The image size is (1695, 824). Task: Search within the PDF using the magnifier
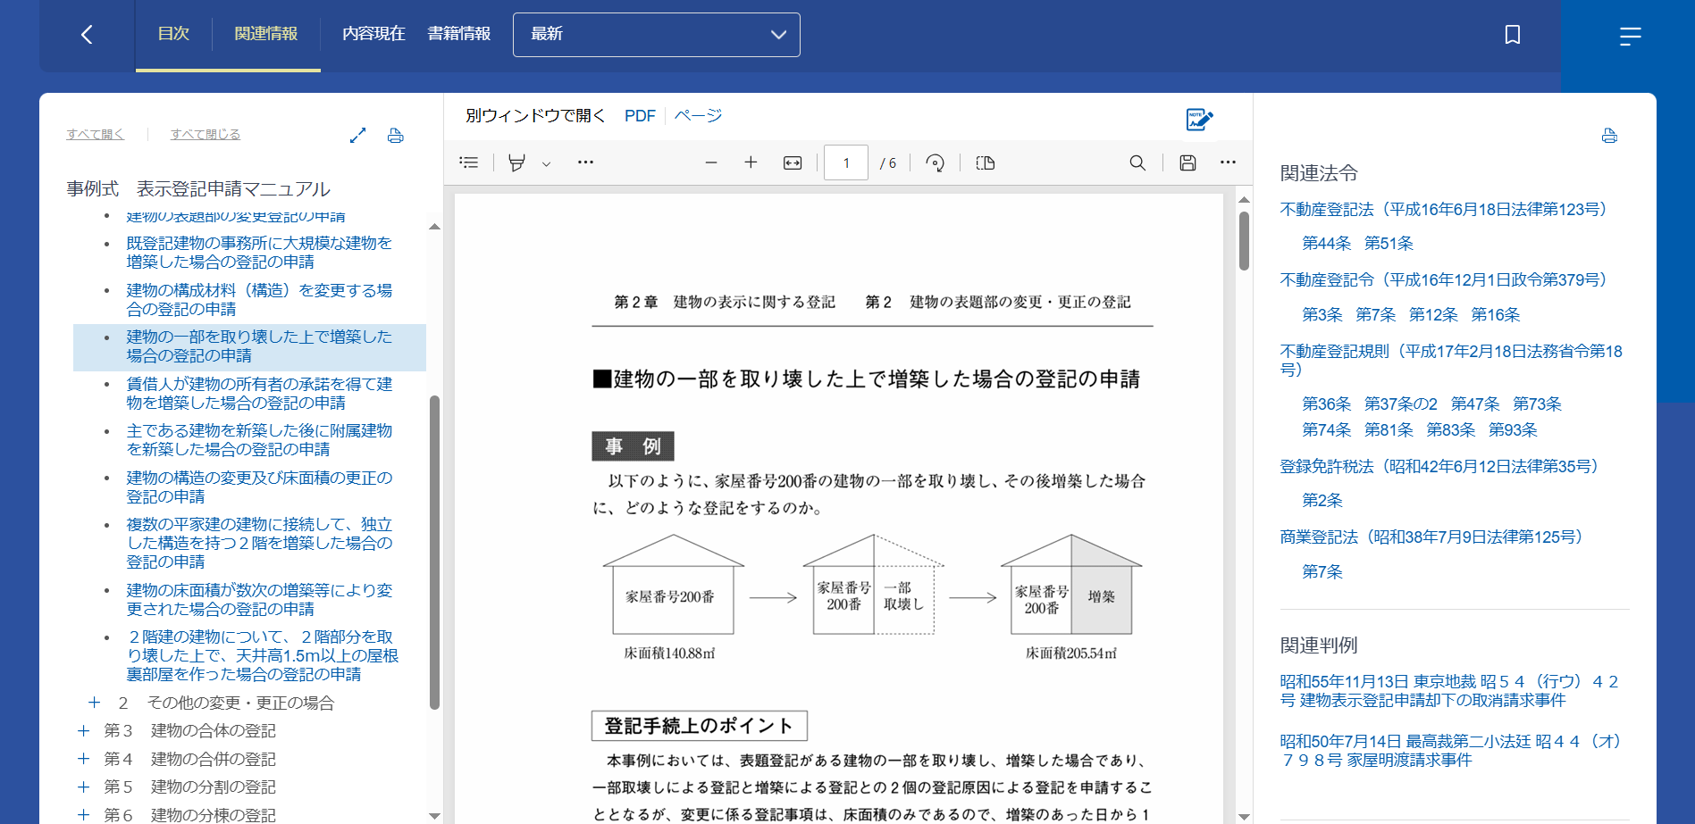pos(1137,162)
